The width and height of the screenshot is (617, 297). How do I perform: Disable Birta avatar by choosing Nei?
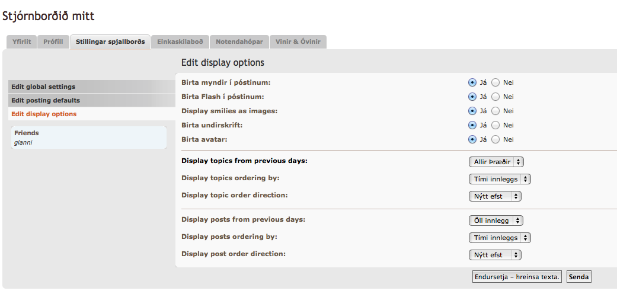click(495, 139)
